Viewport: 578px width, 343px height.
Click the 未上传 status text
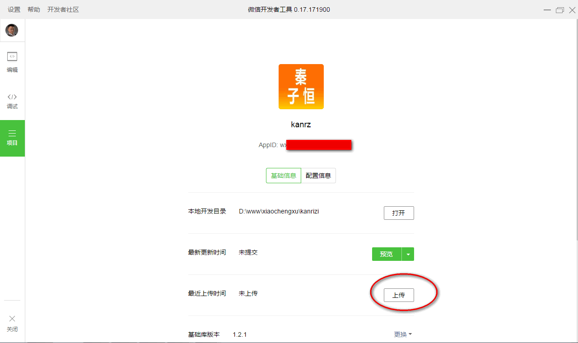[248, 293]
